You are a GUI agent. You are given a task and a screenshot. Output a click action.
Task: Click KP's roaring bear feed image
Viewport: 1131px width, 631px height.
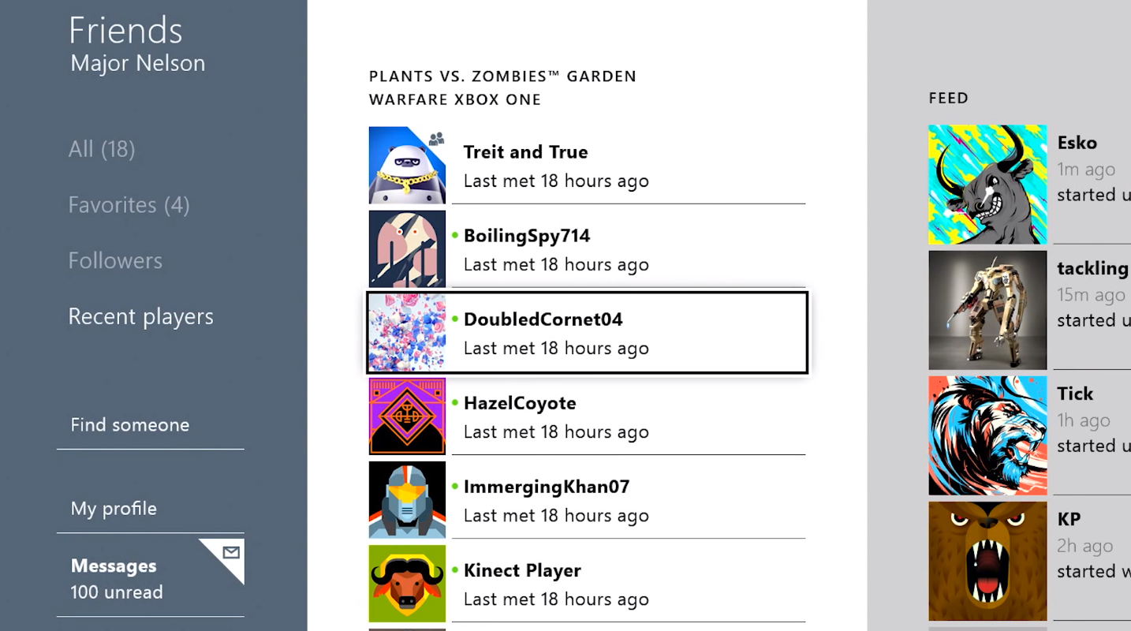tap(987, 561)
